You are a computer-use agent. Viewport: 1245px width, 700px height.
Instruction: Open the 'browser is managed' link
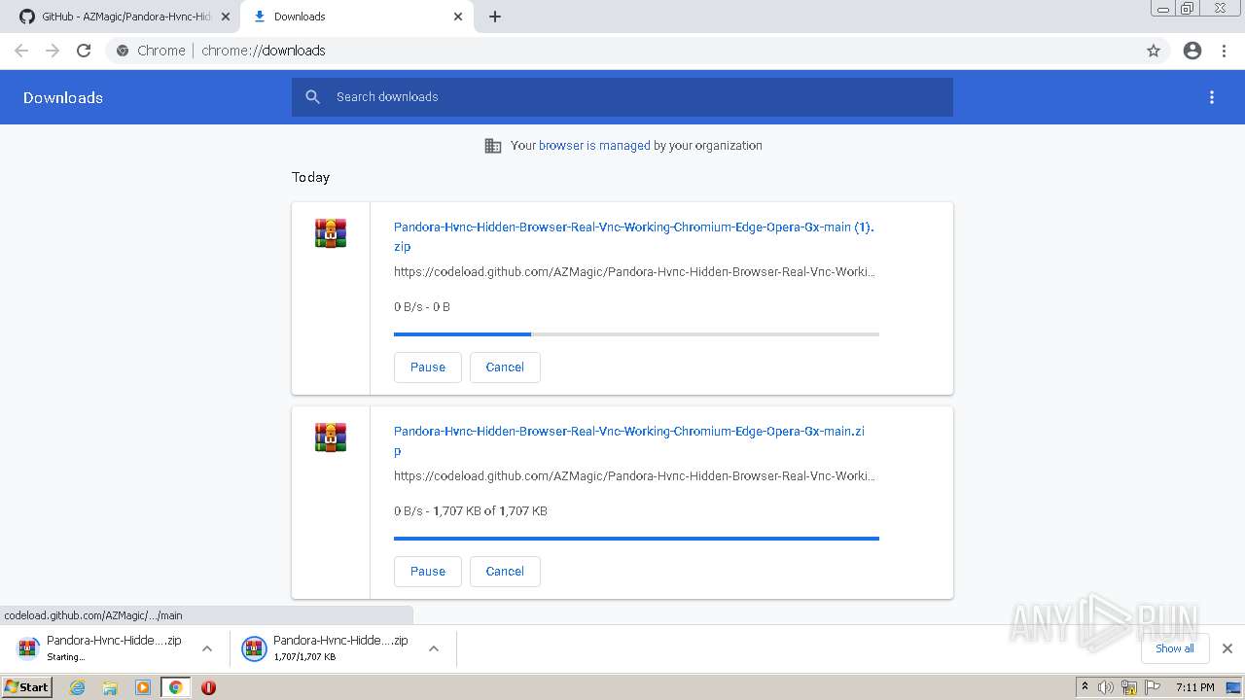[594, 146]
